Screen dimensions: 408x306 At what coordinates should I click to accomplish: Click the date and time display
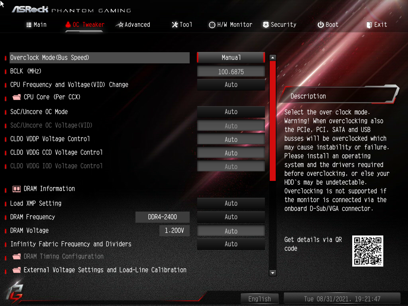[342, 299]
